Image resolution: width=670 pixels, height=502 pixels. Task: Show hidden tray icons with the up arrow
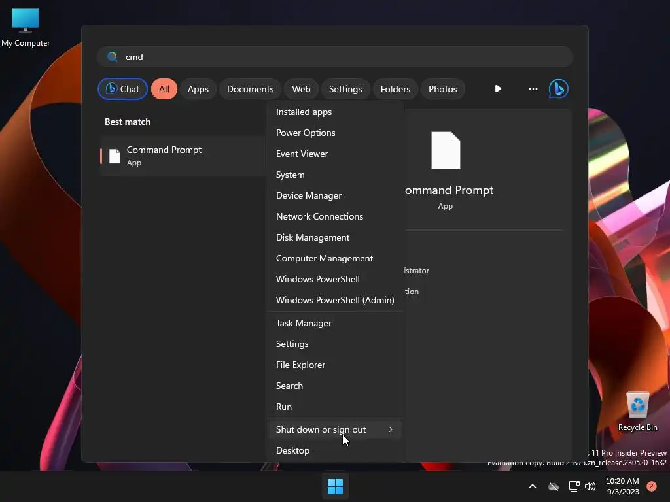[x=533, y=486]
